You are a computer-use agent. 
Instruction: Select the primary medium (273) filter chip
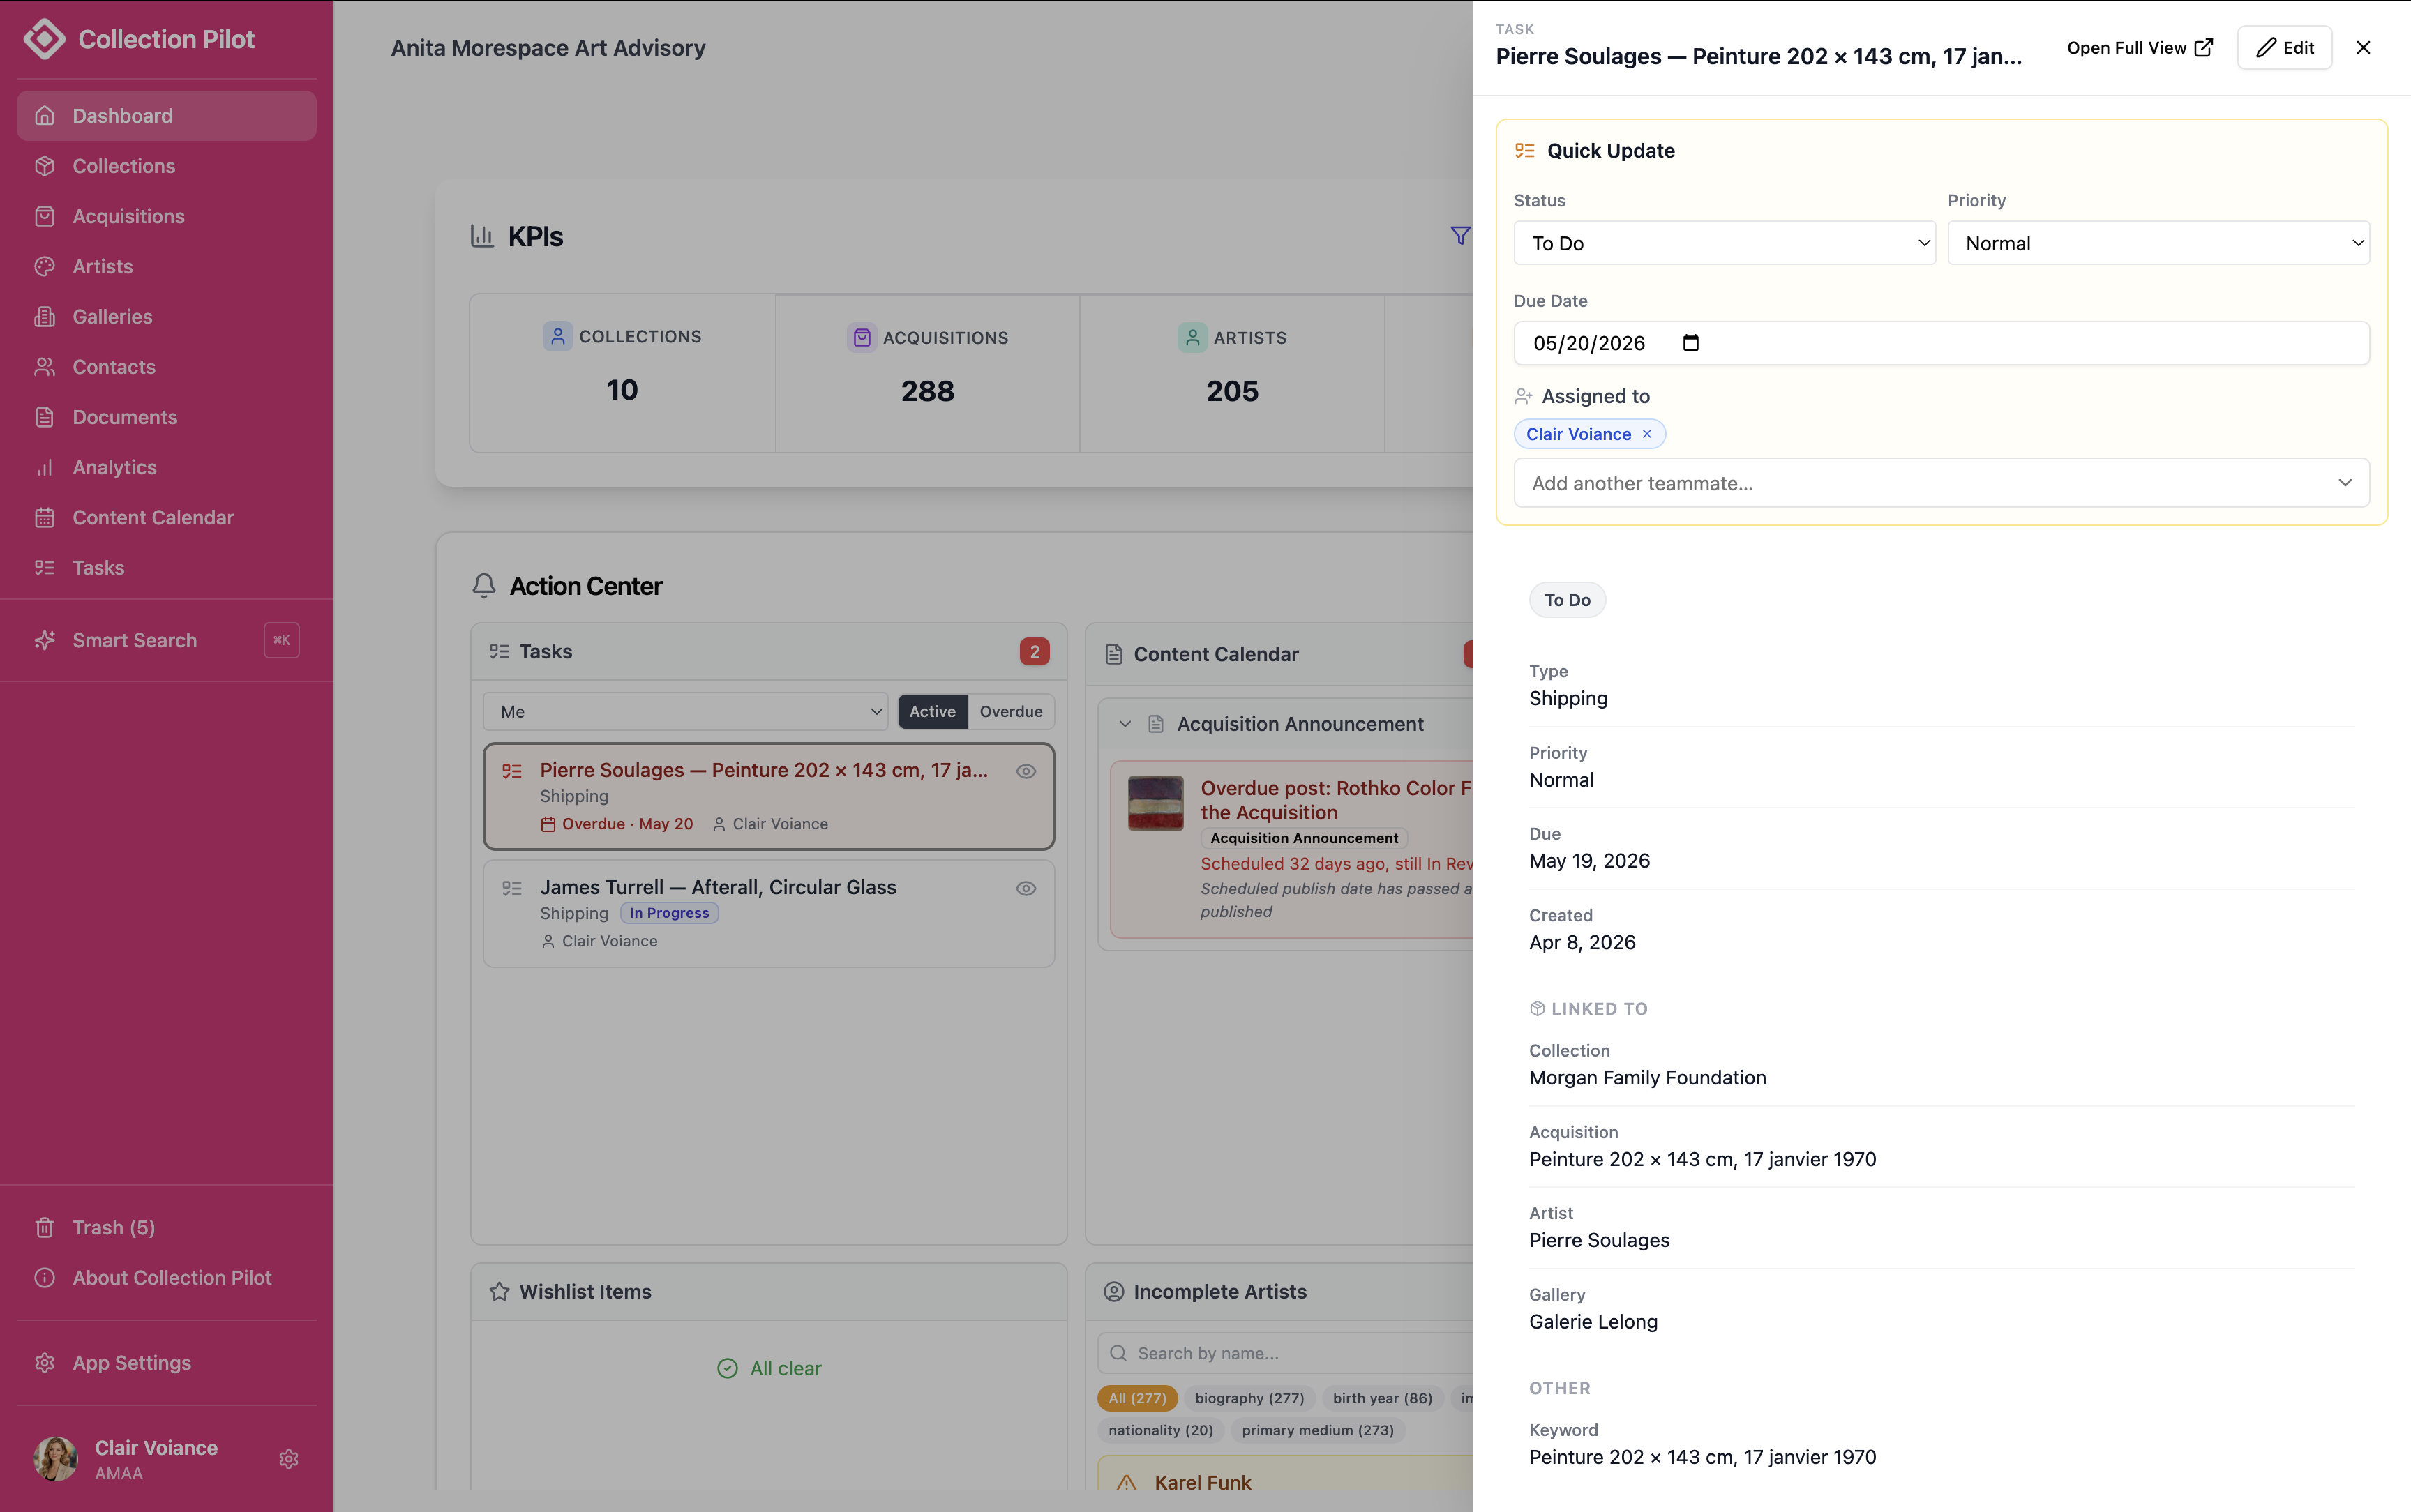coord(1317,1430)
